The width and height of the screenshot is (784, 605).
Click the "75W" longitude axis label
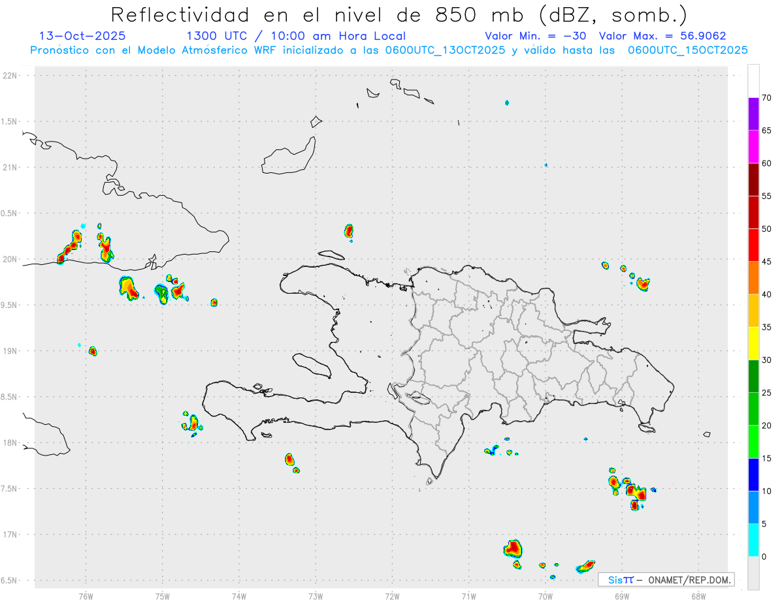(163, 596)
